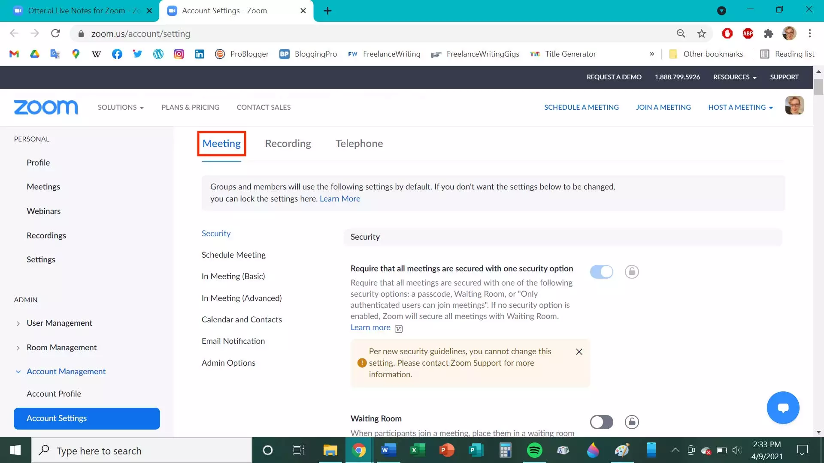Open the Host a Meeting dropdown
This screenshot has width=824, height=463.
pos(741,107)
